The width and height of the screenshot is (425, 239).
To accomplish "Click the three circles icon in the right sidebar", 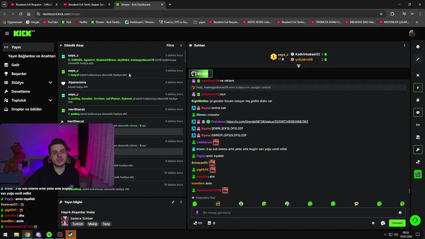I will point(418,162).
